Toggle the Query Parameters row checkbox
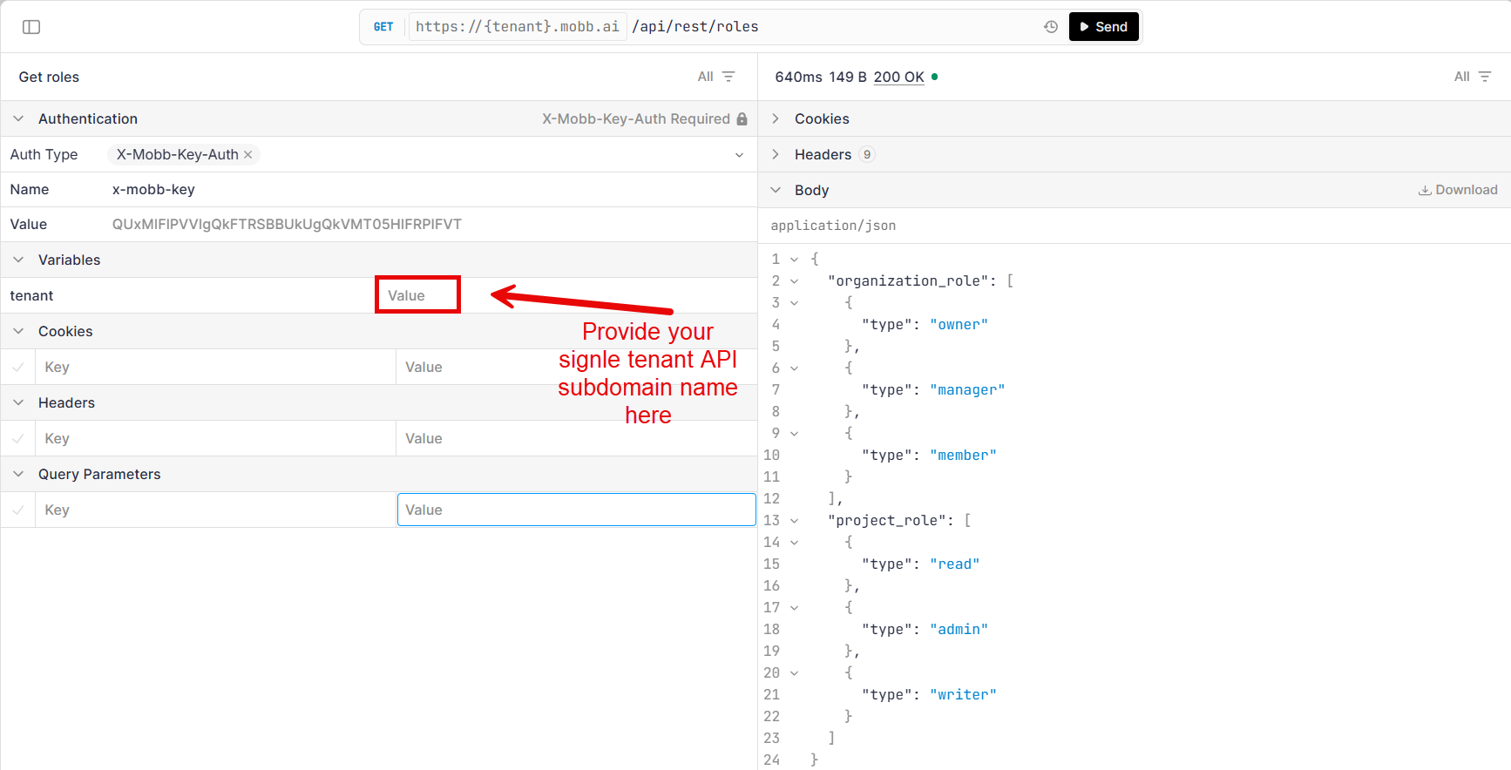The height and width of the screenshot is (770, 1511). point(18,510)
